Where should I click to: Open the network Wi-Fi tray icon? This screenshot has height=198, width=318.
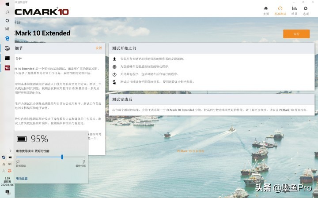(4, 164)
